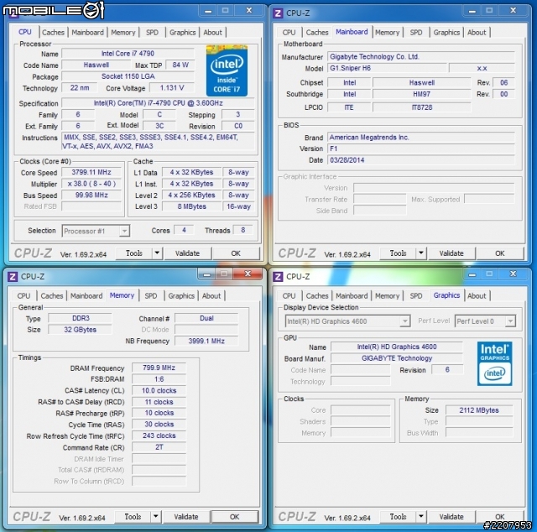Screen dimensions: 537x532
Task: Click the Multiplier value x 38.0
Action: 91,184
